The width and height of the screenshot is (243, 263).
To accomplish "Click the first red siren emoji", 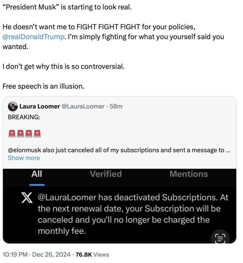I will pos(12,133).
